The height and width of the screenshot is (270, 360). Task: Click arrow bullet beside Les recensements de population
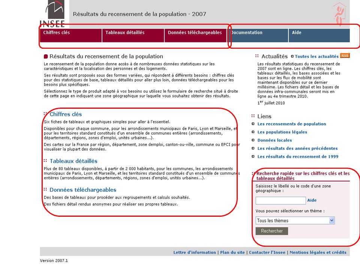[x=253, y=124]
